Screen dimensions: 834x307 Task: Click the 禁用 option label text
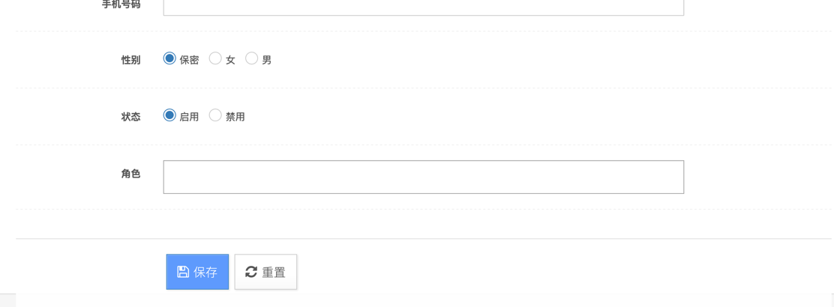(x=235, y=117)
